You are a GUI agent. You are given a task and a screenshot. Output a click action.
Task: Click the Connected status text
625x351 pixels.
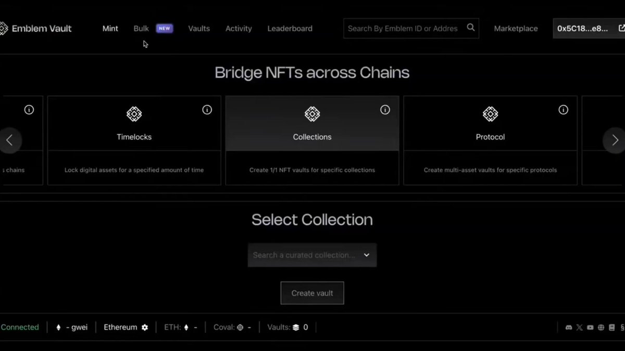[x=20, y=327]
